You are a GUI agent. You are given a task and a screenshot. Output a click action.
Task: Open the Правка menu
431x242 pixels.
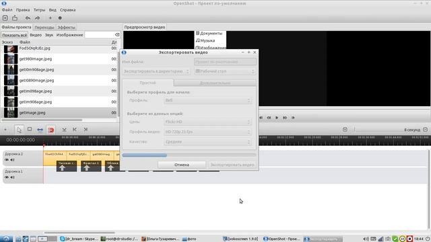tap(23, 10)
